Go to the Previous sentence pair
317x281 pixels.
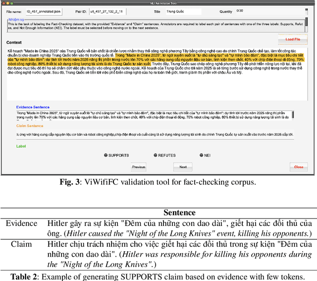point(139,167)
